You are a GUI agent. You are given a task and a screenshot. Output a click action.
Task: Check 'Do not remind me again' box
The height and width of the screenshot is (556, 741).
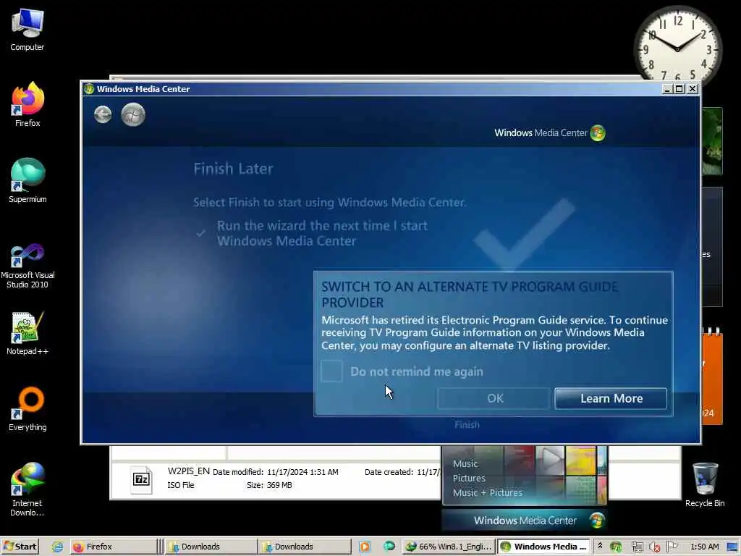[x=331, y=371]
